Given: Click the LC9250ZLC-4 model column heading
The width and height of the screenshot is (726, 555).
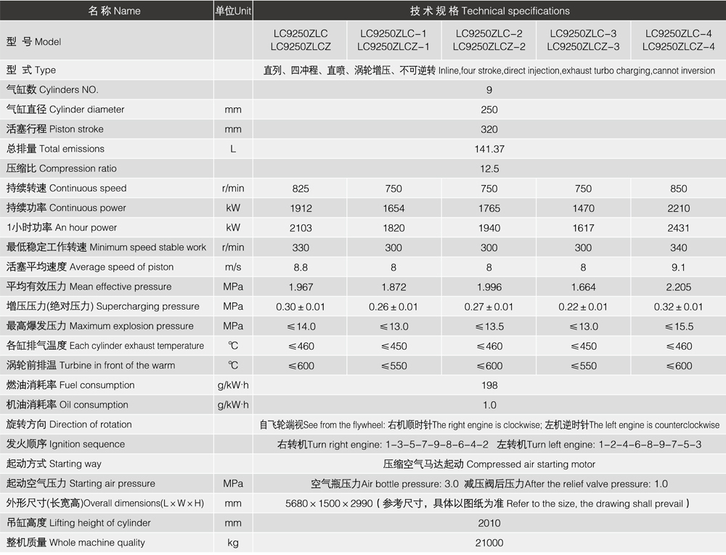Looking at the screenshot, I should click(x=678, y=41).
